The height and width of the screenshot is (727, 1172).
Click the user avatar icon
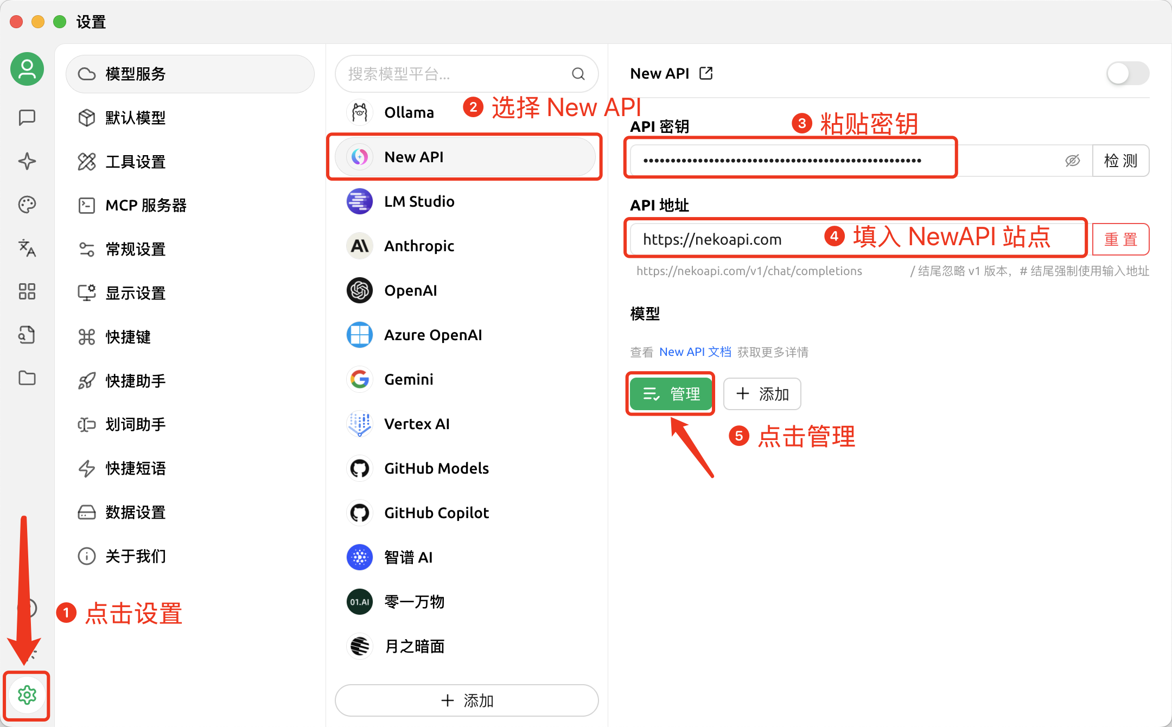tap(27, 69)
